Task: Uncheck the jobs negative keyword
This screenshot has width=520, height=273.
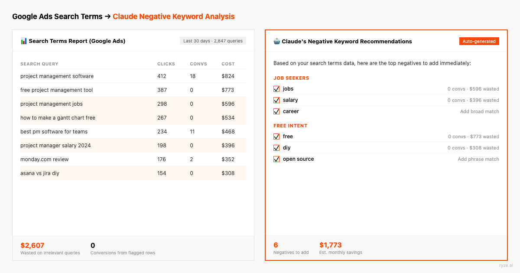Action: click(x=276, y=88)
